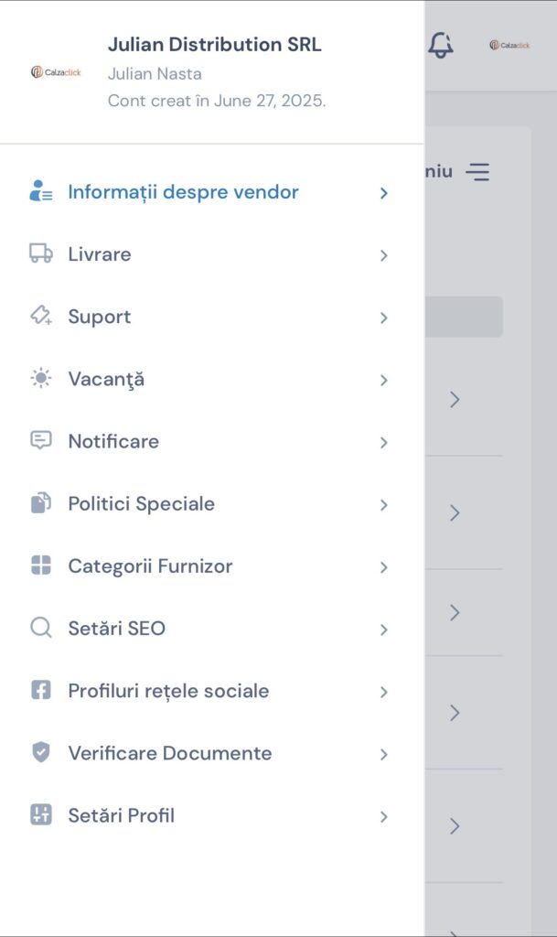Click the Facebook icon for social profiles

[41, 691]
